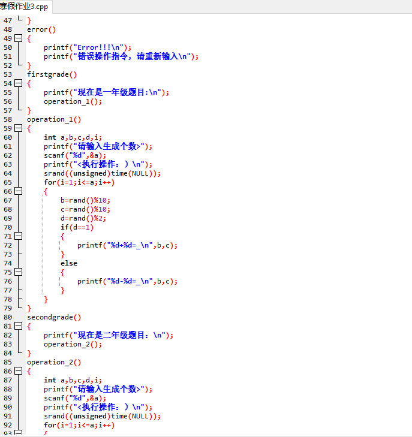
Task: Collapse the secondgrade() fold marker at line 81
Action: click(x=19, y=326)
